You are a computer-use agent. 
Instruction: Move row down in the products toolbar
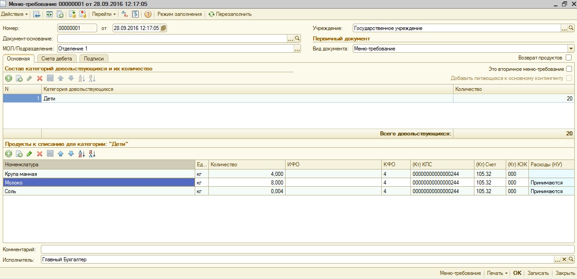pos(70,154)
